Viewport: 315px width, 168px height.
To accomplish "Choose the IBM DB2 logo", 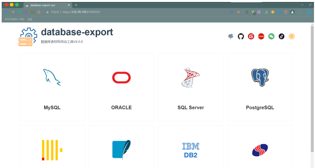I will click(x=191, y=150).
